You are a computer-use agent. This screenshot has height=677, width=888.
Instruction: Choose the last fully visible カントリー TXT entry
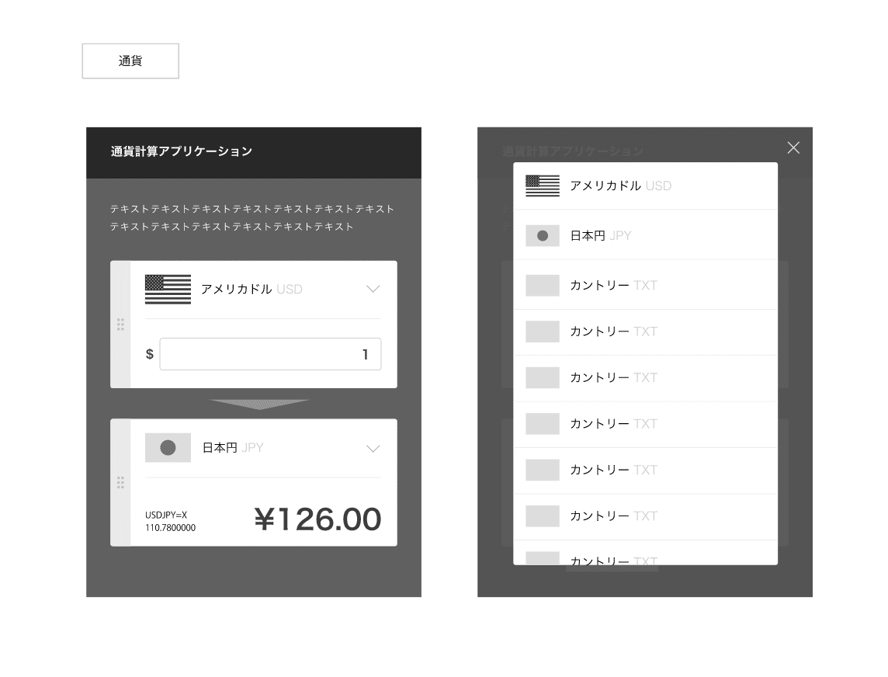pyautogui.click(x=645, y=516)
